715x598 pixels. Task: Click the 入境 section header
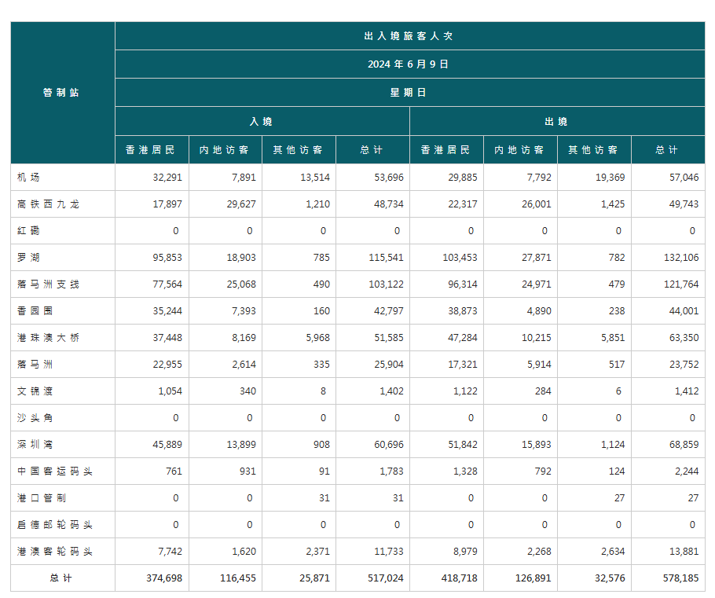(x=262, y=121)
